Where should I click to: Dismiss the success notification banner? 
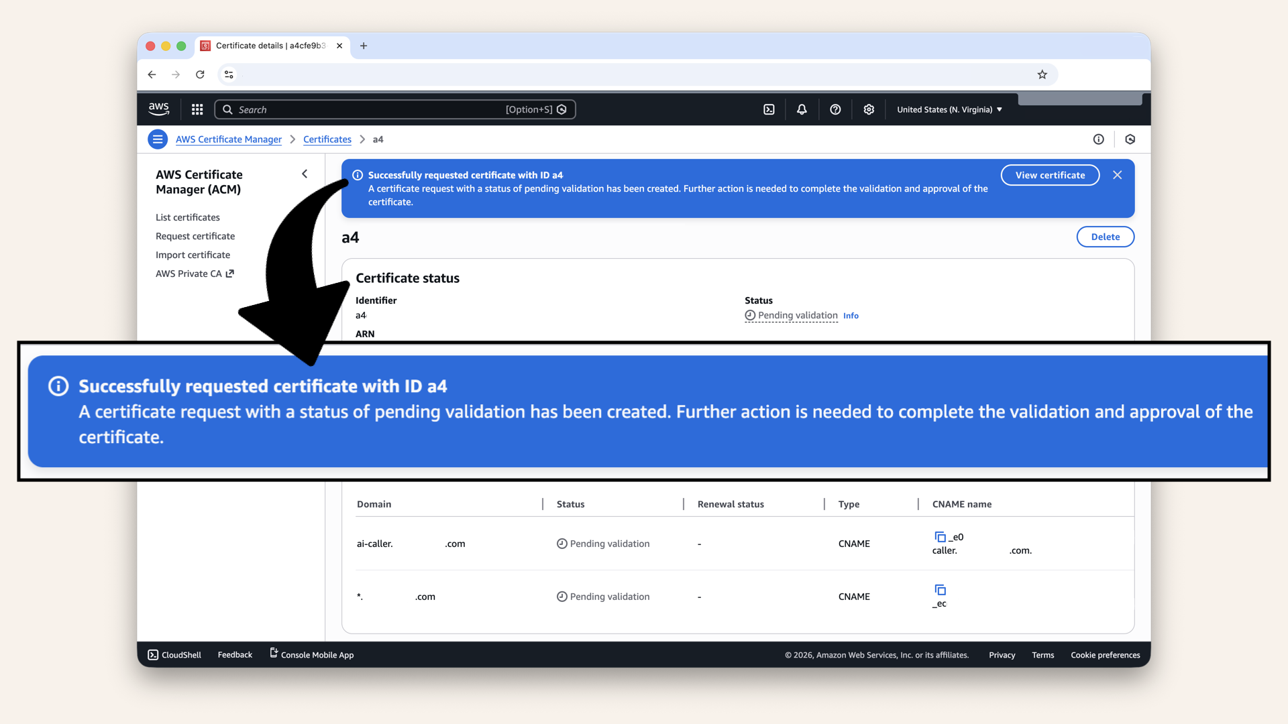pos(1117,175)
